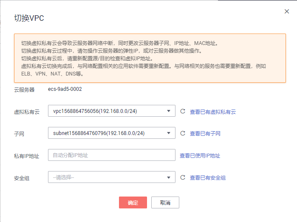The height and width of the screenshot is (222, 297).
Task: Open the 查看已有安全组 link
Action: tap(208, 178)
